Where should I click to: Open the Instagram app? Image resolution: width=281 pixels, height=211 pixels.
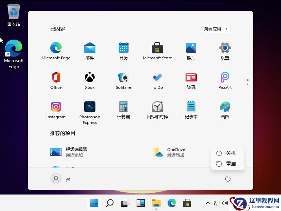click(x=56, y=110)
